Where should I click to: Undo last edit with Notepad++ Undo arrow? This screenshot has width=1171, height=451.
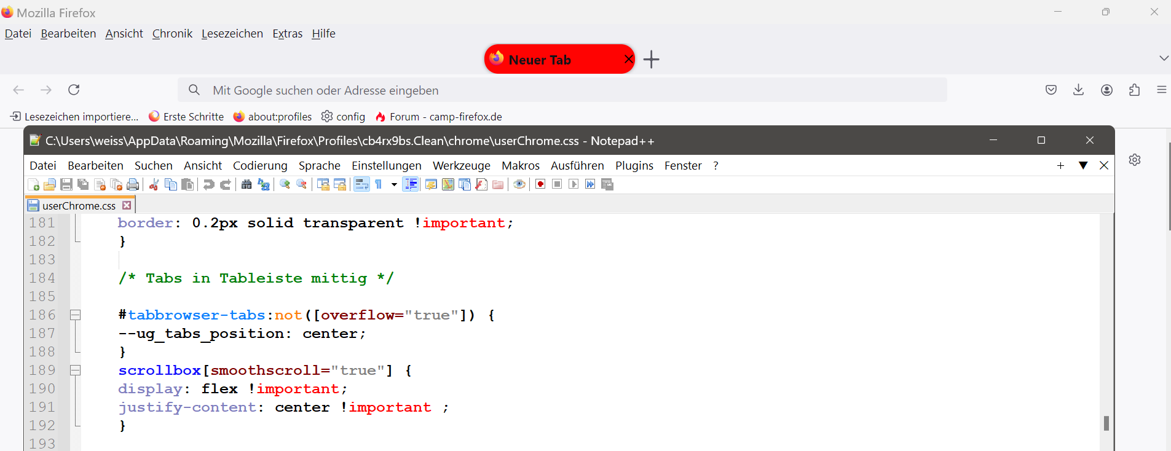tap(209, 184)
